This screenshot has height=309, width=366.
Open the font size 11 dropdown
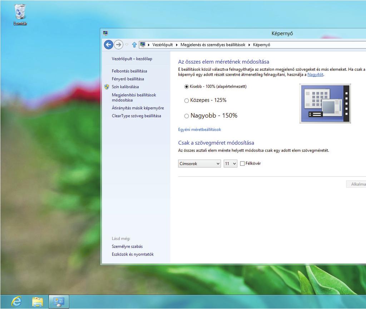point(230,164)
